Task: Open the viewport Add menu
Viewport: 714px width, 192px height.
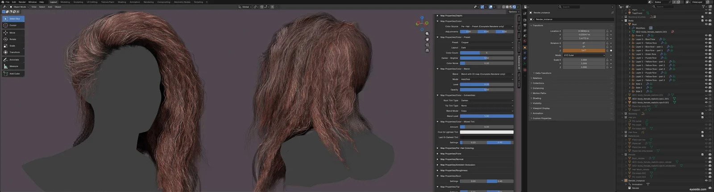Action: pos(50,7)
